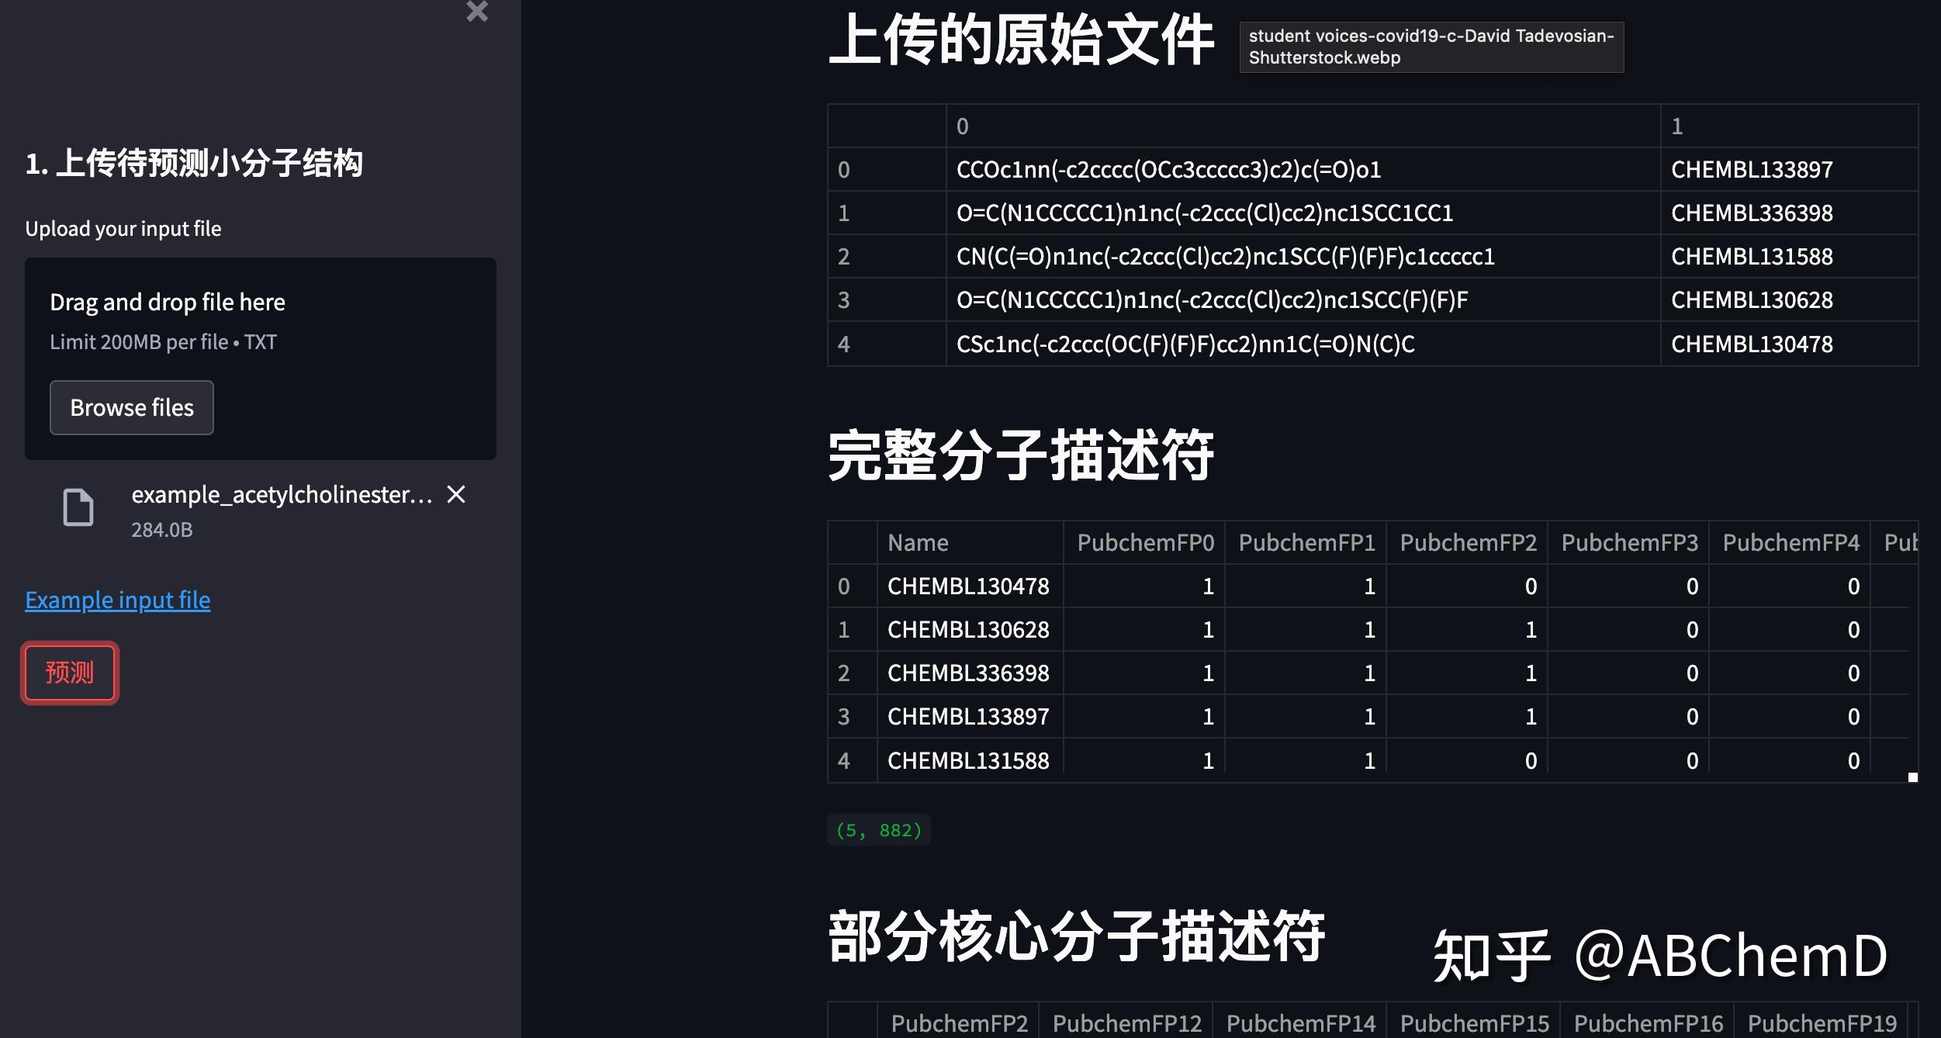The height and width of the screenshot is (1038, 1941).
Task: Close the sidebar panel with the X icon
Action: tap(477, 12)
